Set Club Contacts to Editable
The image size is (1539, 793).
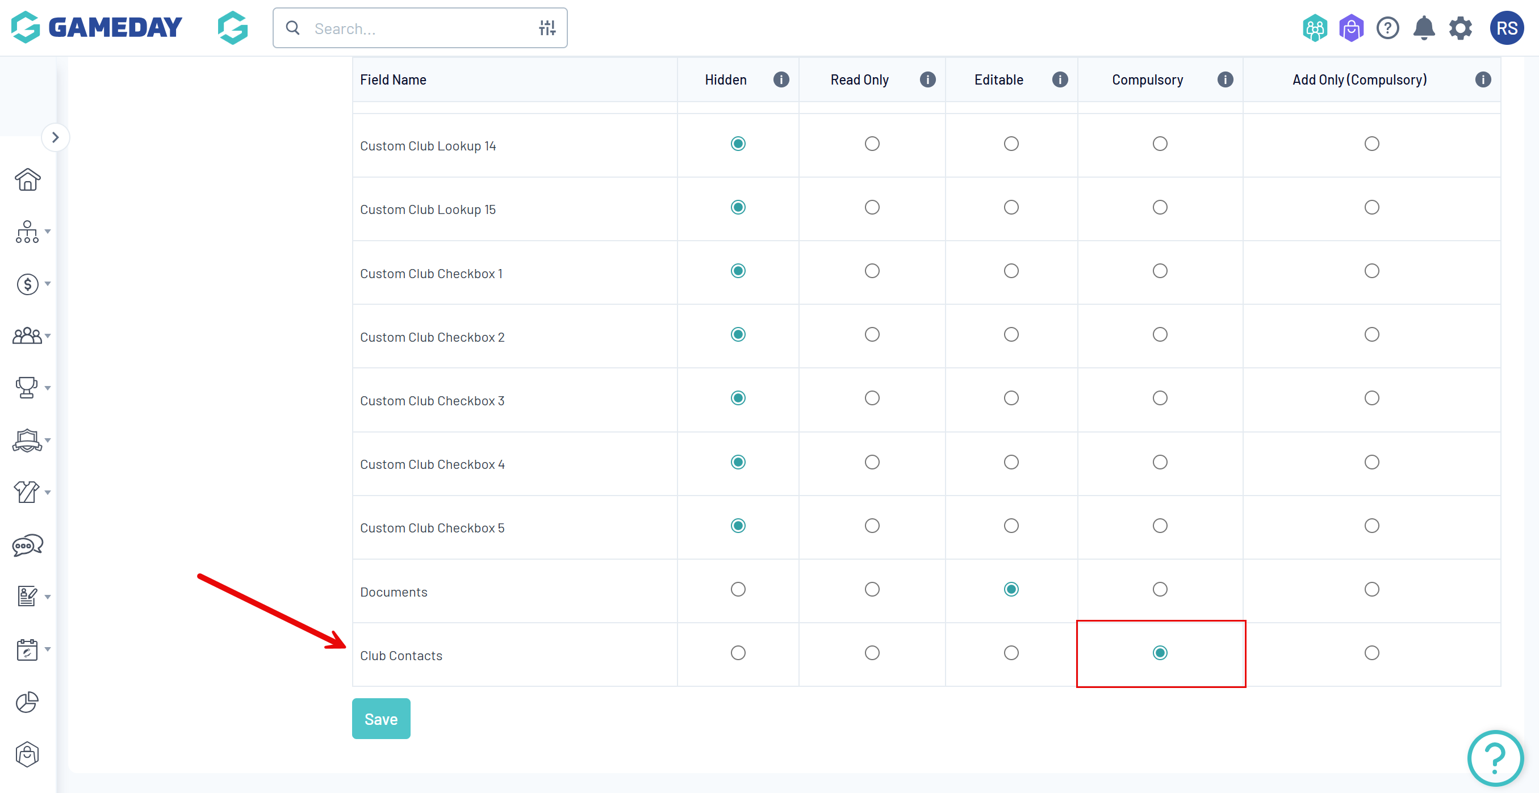[1011, 653]
